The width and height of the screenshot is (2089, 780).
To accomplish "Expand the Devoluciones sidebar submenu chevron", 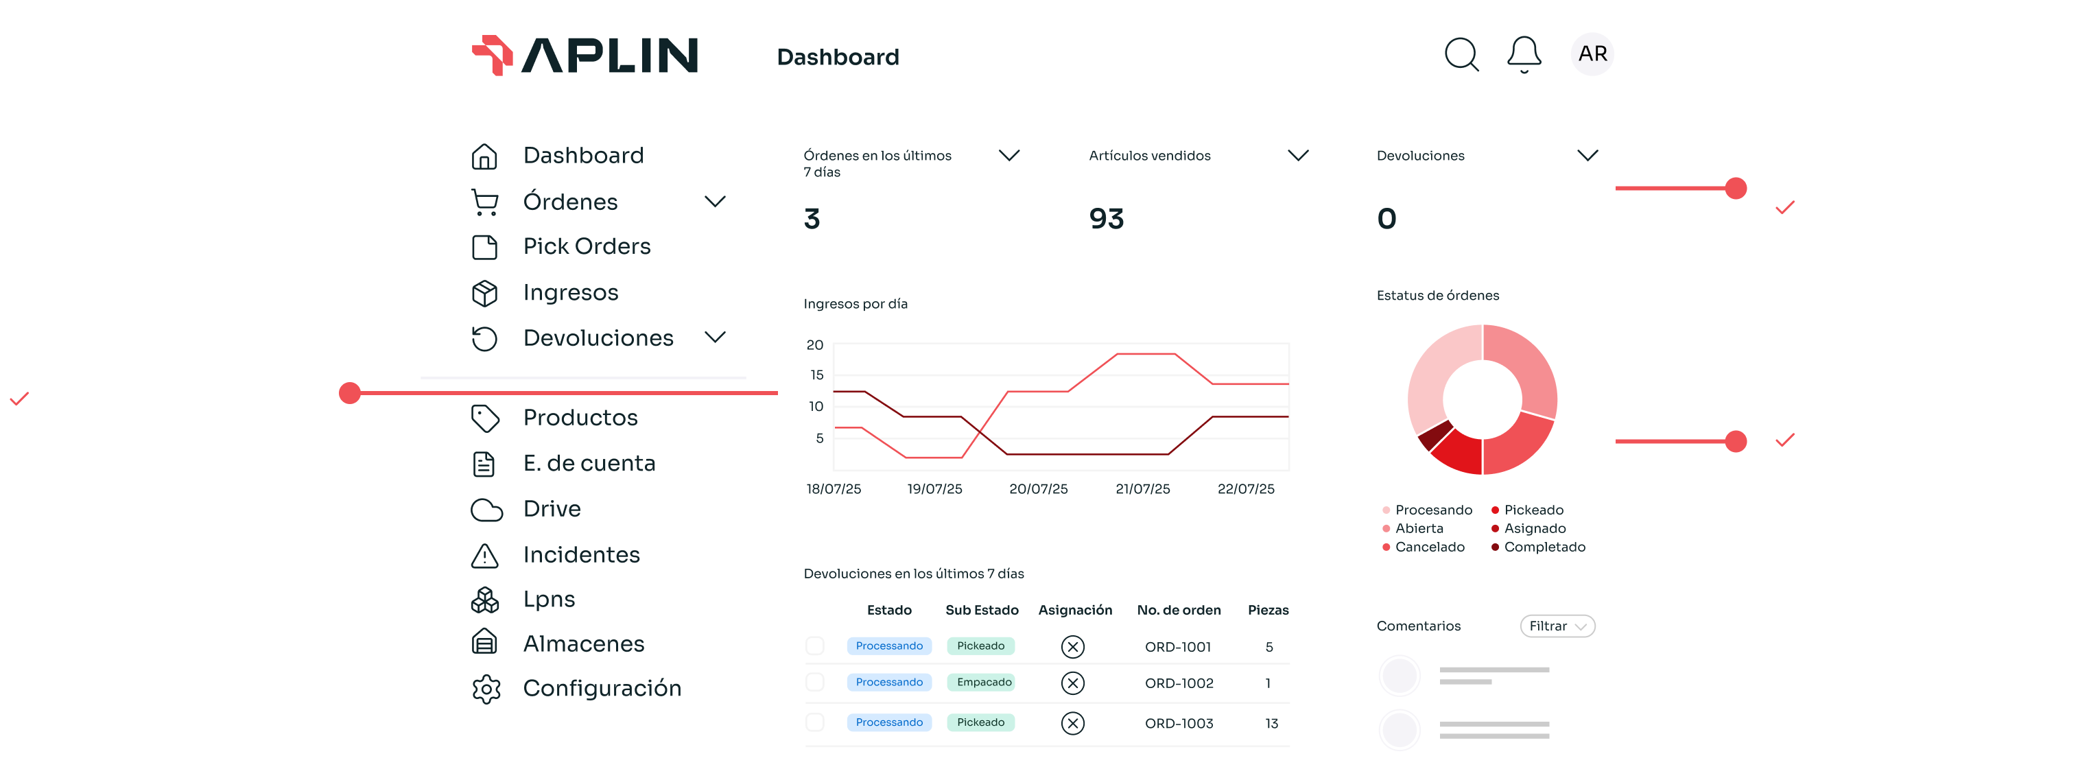I will point(714,336).
